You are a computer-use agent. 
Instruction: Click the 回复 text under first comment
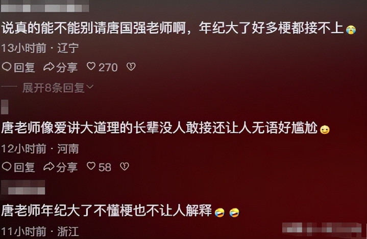point(25,68)
